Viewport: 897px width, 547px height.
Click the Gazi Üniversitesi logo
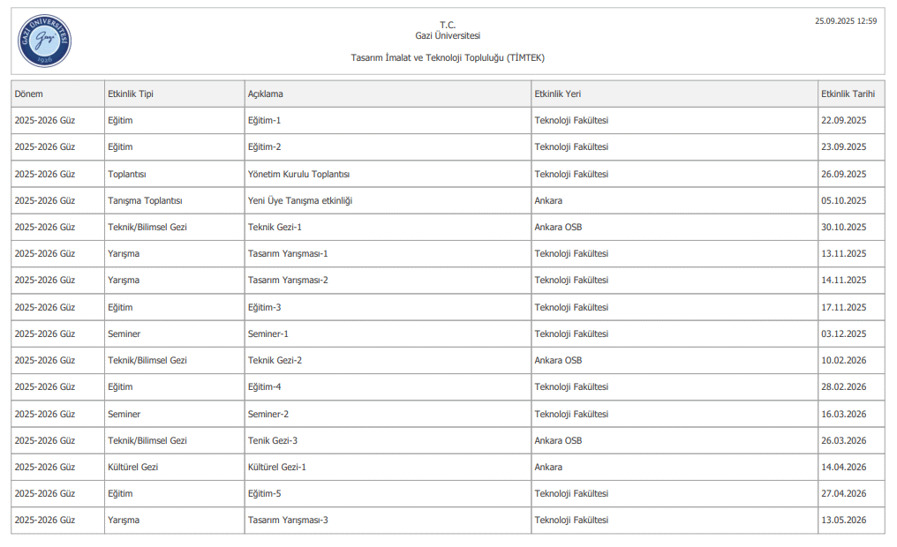pos(44,41)
